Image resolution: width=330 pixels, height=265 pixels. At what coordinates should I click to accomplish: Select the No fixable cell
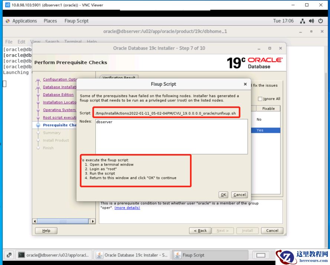click(x=259, y=120)
